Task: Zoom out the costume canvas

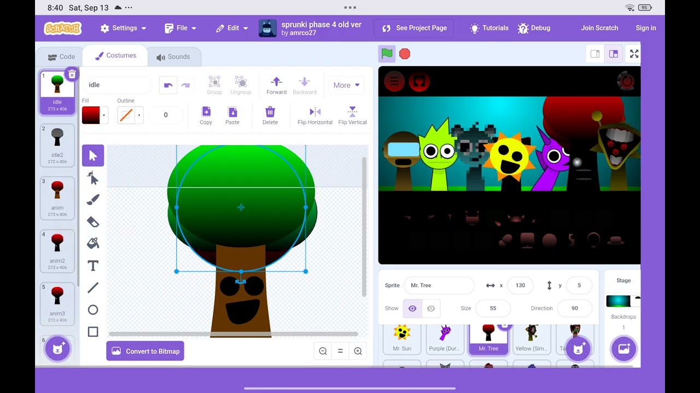Action: pos(323,351)
